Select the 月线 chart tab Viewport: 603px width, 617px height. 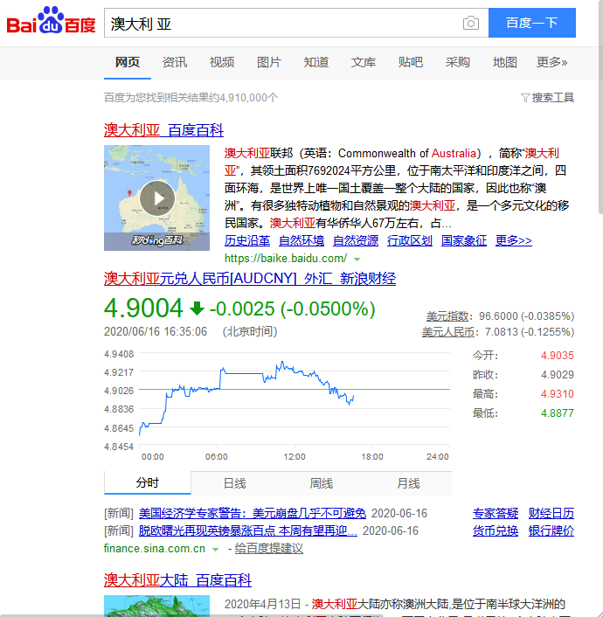point(408,483)
